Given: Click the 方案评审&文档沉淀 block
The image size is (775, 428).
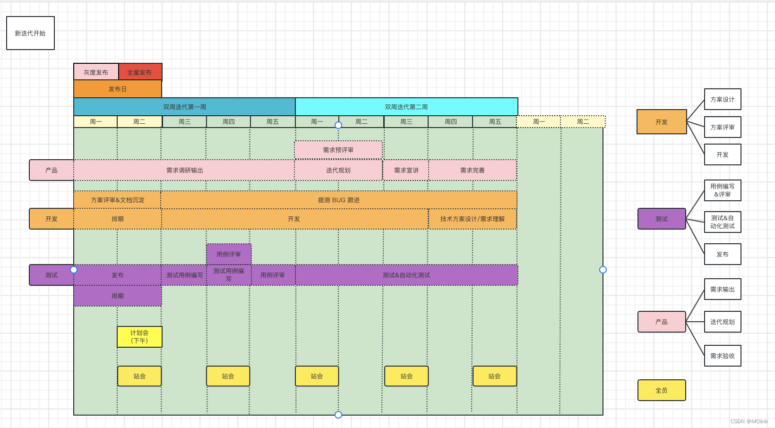Looking at the screenshot, I should (x=118, y=200).
